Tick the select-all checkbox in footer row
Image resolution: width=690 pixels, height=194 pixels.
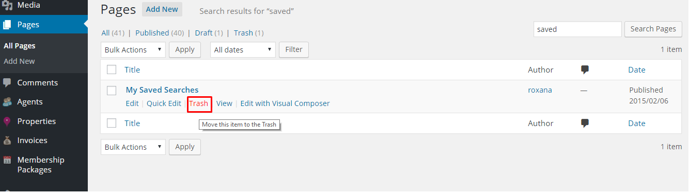tap(112, 123)
